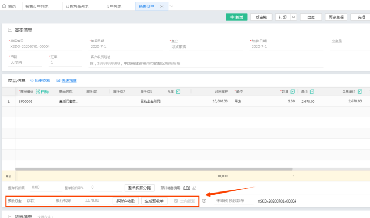Open the YSKD-20200701-00004 link
370x218 pixels.
tap(277, 201)
